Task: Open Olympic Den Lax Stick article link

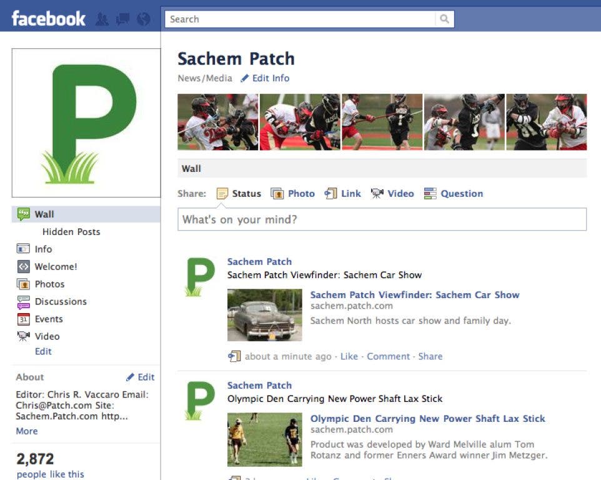Action: (x=427, y=418)
